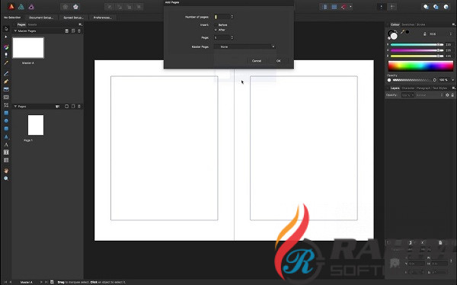457x285 pixels.
Task: Click the Add boolean operation icon
Action: tap(426, 7)
